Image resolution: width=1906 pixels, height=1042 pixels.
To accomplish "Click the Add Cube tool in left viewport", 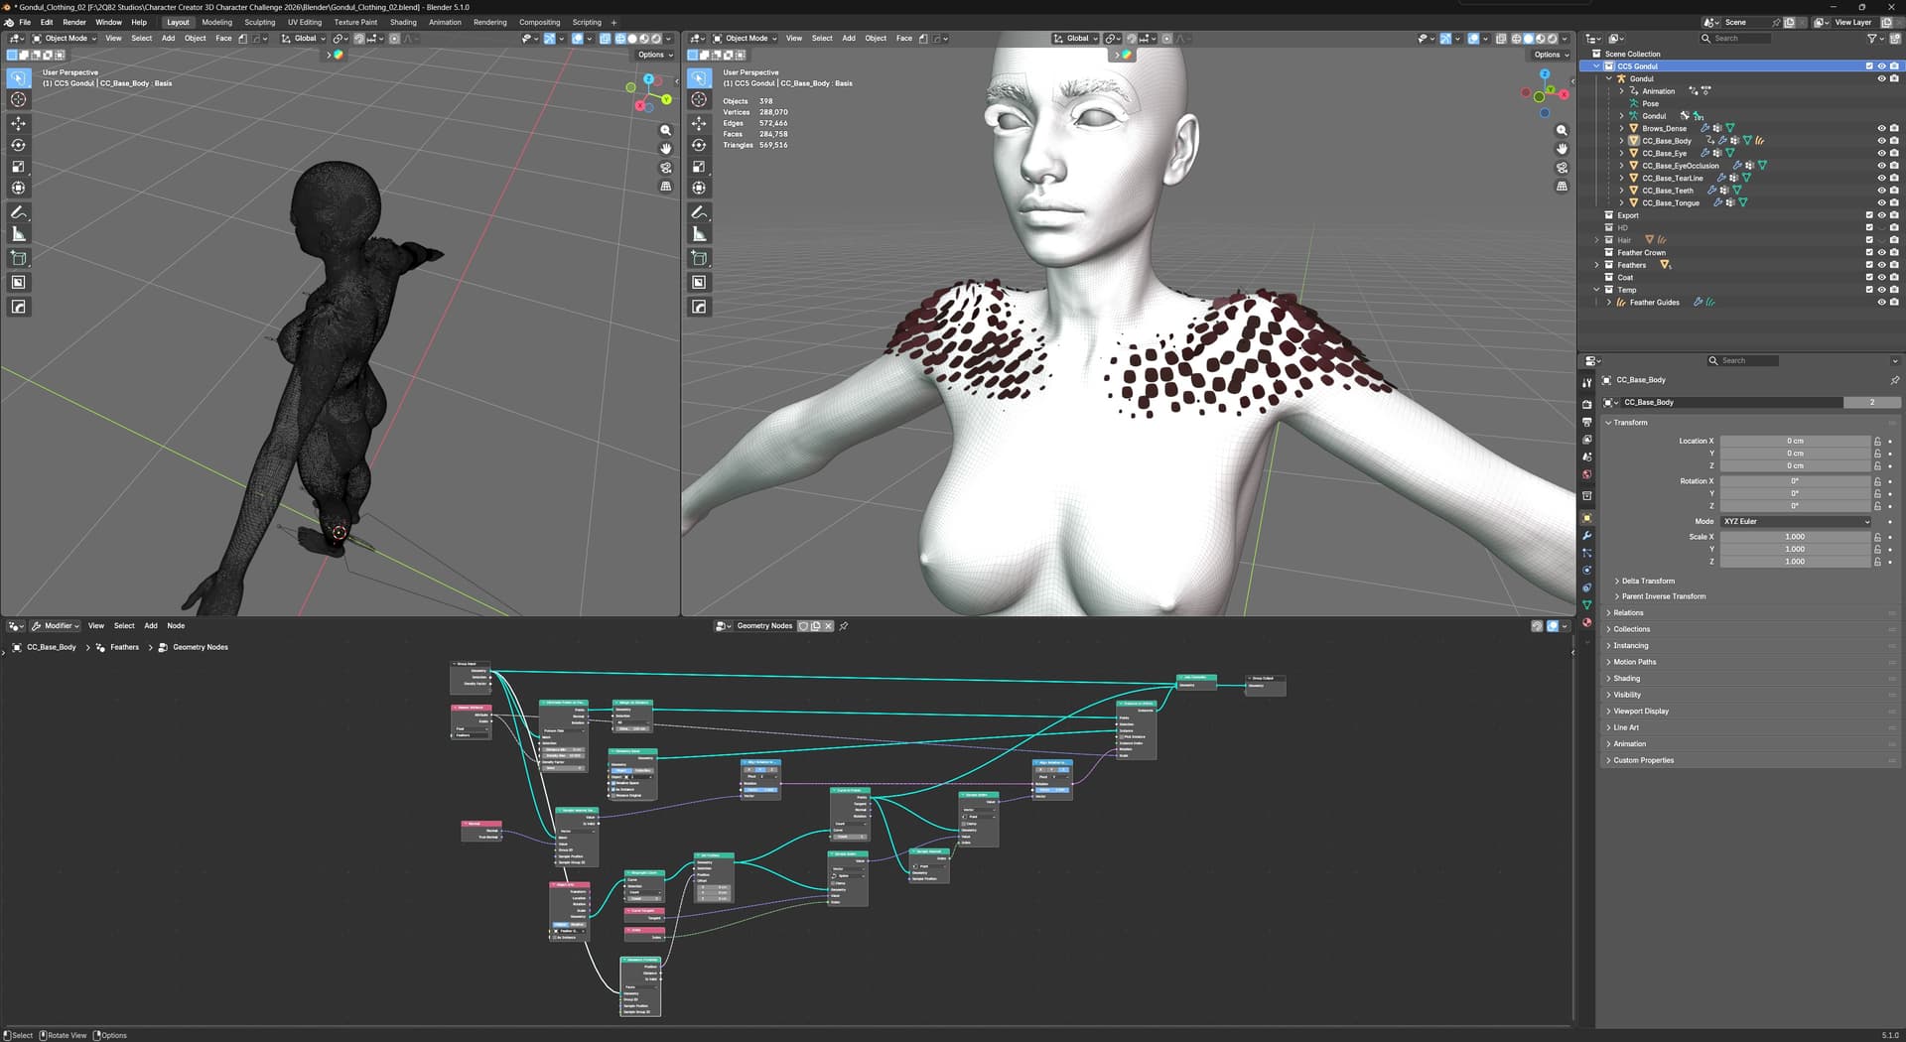I will [x=18, y=258].
